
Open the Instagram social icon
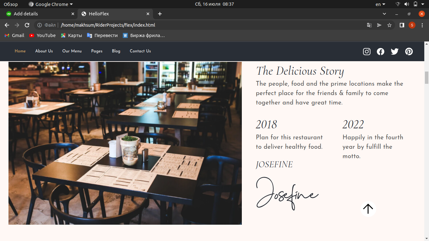click(367, 51)
